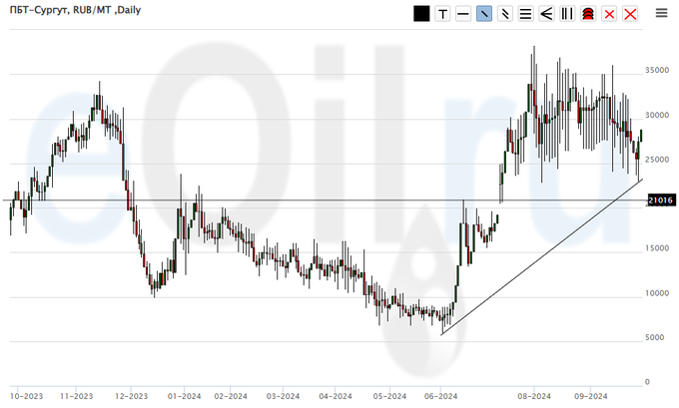Select the ascending diagonal trend line
This screenshot has width=679, height=408.
point(539,257)
